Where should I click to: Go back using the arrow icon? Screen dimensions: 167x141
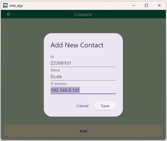(9, 14)
